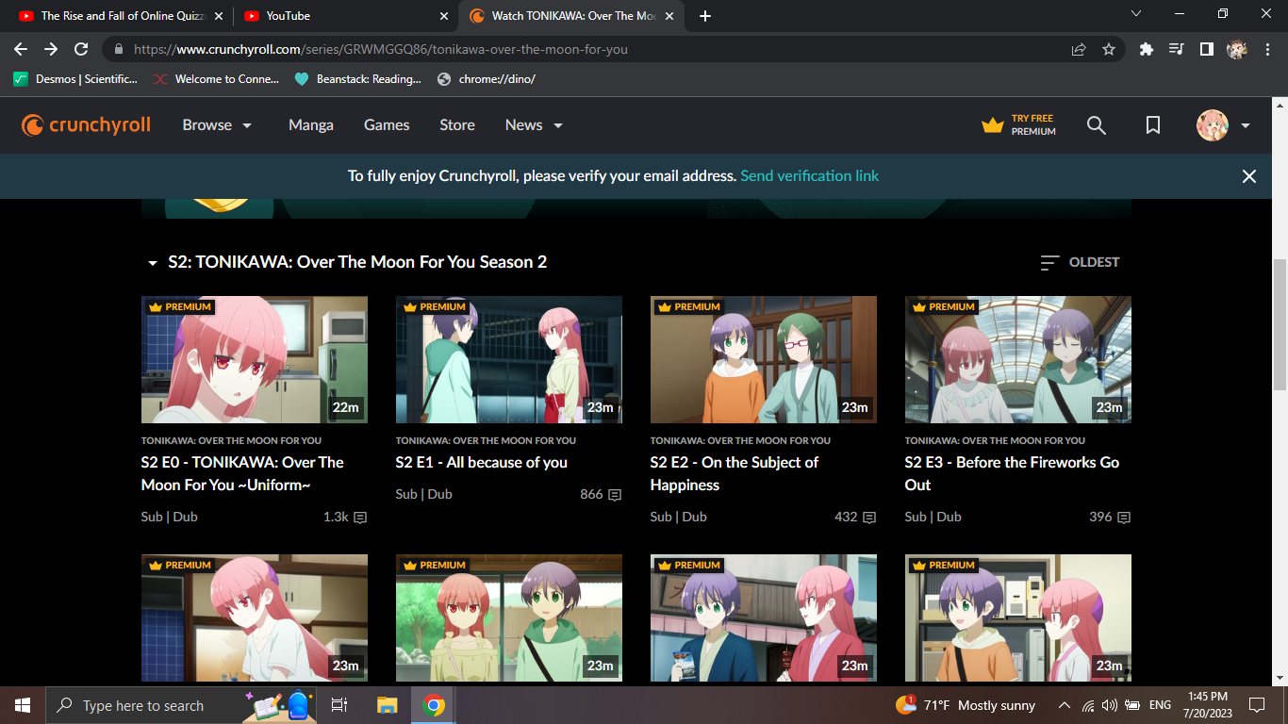Open a new browser tab
This screenshot has width=1288, height=724.
(705, 16)
